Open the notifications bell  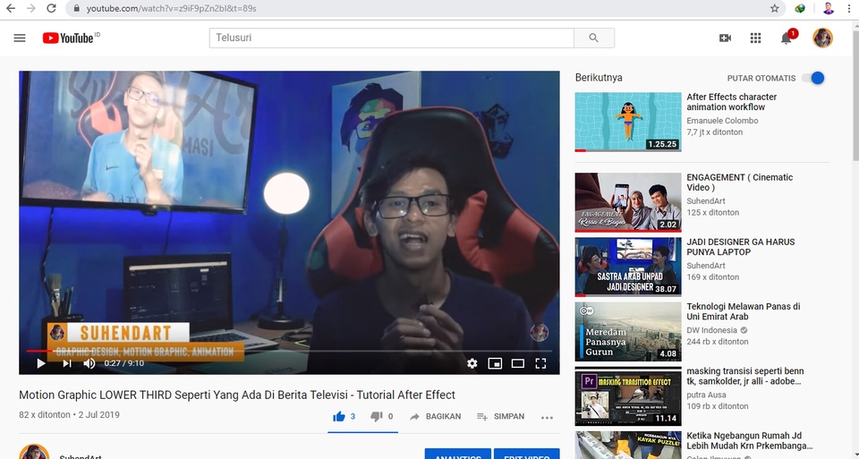tap(787, 38)
